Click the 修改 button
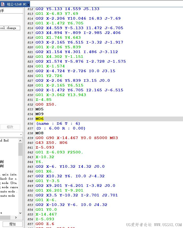This screenshot has width=183, height=228. point(10,127)
